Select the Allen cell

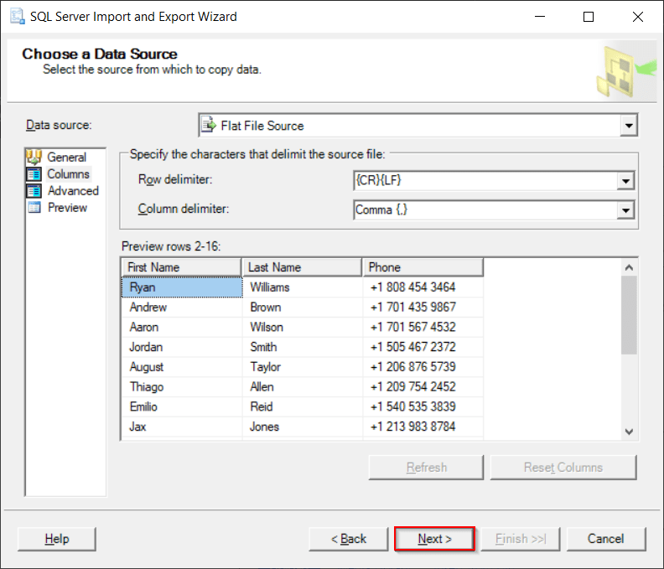coord(303,386)
